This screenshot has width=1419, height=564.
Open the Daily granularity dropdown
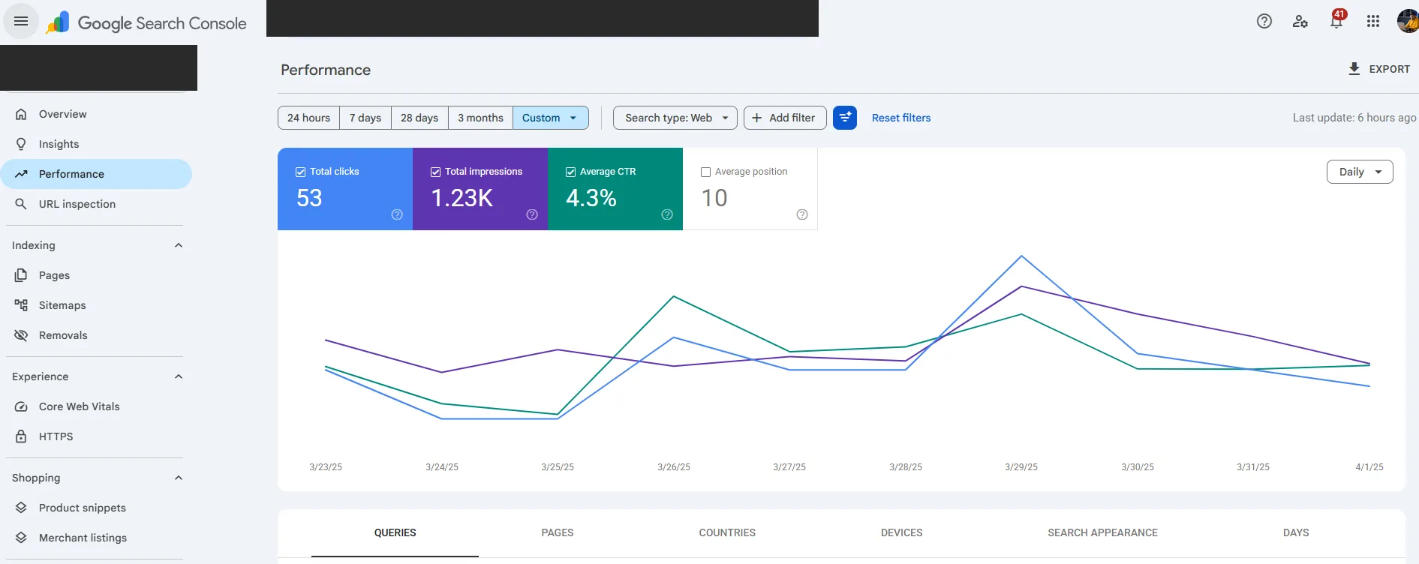[1360, 172]
